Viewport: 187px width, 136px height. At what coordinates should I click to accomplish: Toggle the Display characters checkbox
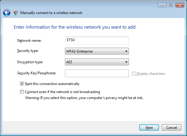pyautogui.click(x=134, y=74)
